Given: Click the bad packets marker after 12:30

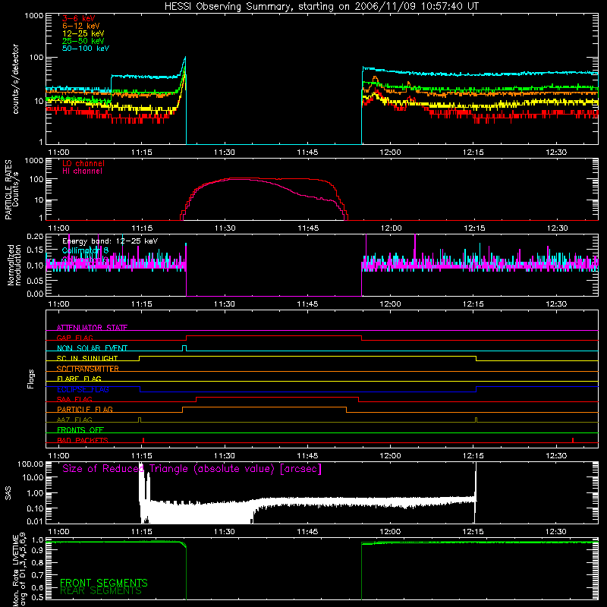Looking at the screenshot, I should 573,440.
